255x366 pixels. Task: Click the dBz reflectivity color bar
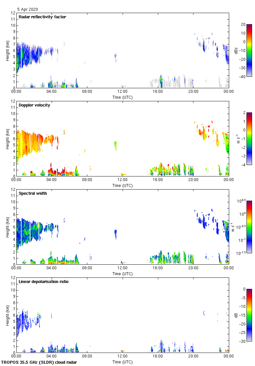249,50
